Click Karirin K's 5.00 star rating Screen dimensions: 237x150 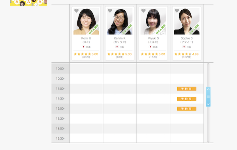pos(120,54)
